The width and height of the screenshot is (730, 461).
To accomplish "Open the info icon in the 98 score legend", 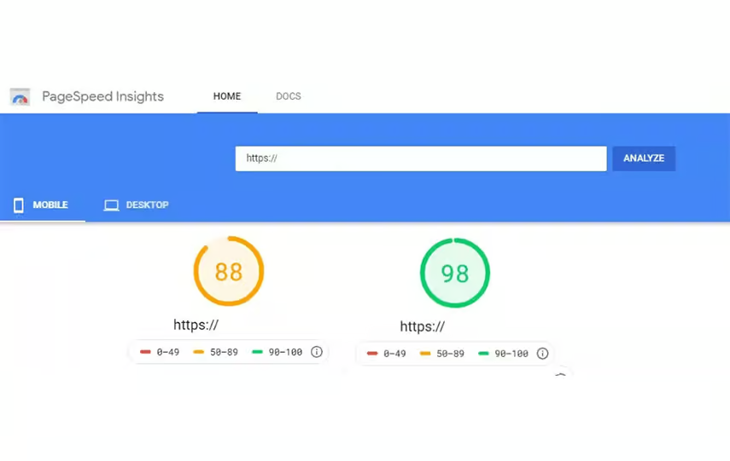I will (x=542, y=353).
